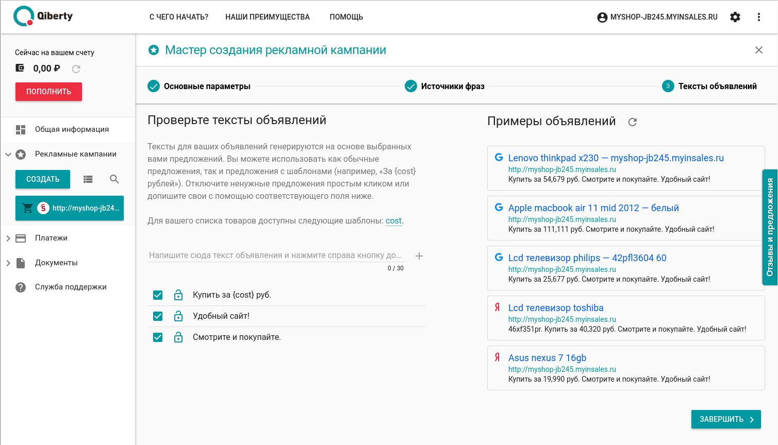Image resolution: width=778 pixels, height=445 pixels.
Task: Click the Google icon on Philips TV ad
Action: point(499,258)
